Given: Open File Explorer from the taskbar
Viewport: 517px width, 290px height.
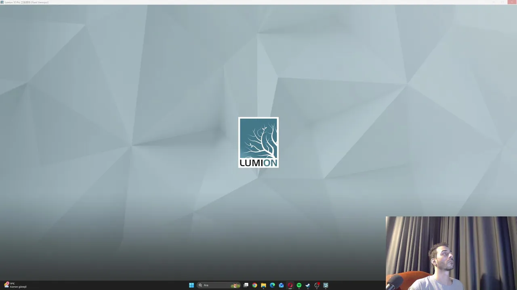Looking at the screenshot, I should pos(263,285).
